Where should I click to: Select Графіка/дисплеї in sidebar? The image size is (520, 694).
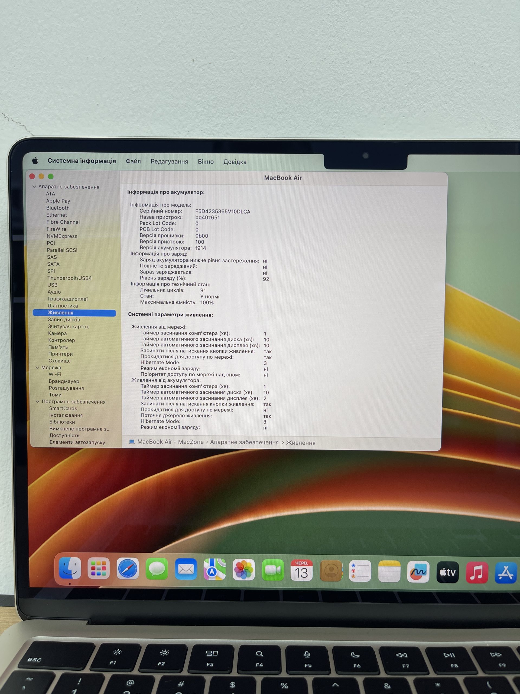(x=68, y=299)
